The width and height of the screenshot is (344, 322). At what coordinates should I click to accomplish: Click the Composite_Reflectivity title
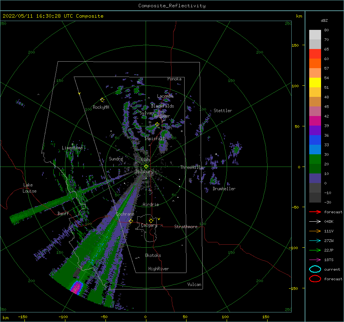[x=172, y=6]
